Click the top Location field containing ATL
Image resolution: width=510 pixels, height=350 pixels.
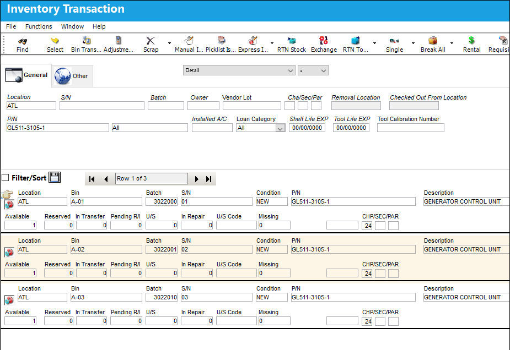tap(31, 106)
